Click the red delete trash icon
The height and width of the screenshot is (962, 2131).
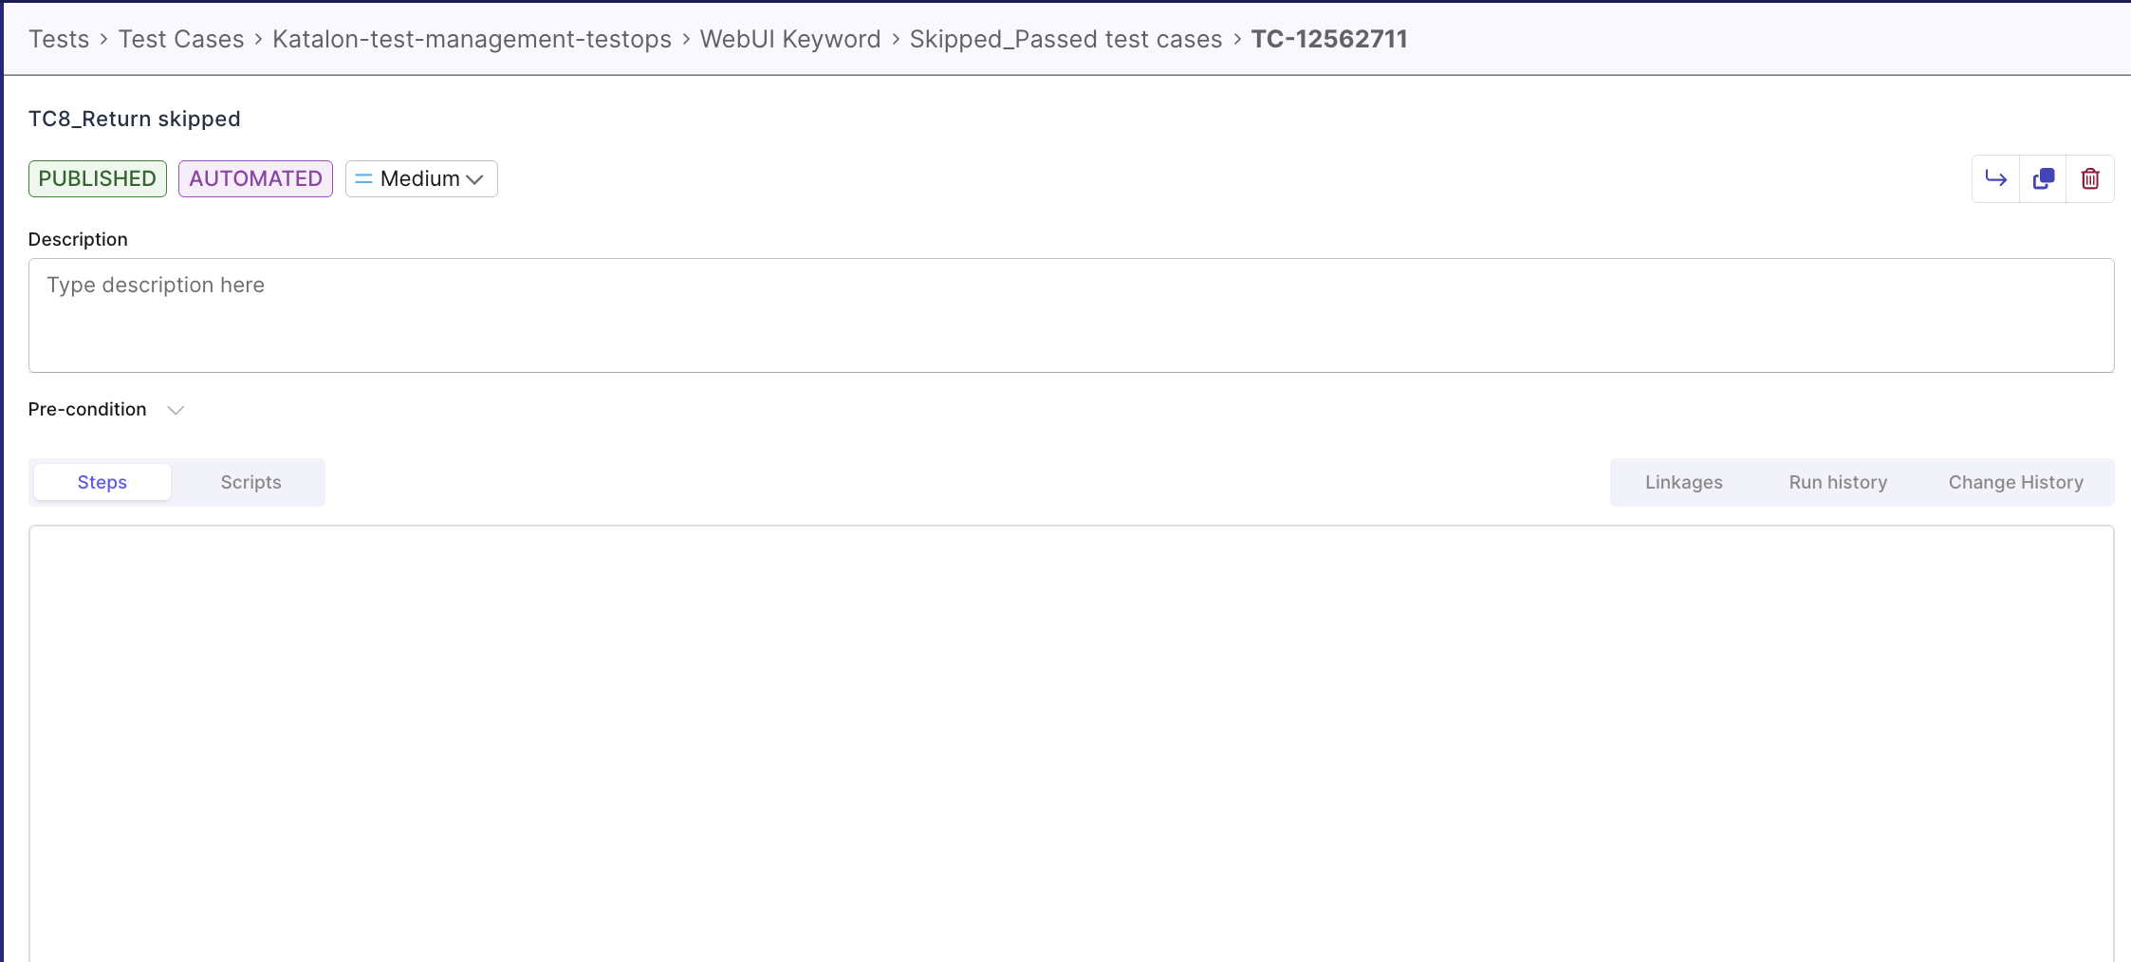pyautogui.click(x=2090, y=178)
